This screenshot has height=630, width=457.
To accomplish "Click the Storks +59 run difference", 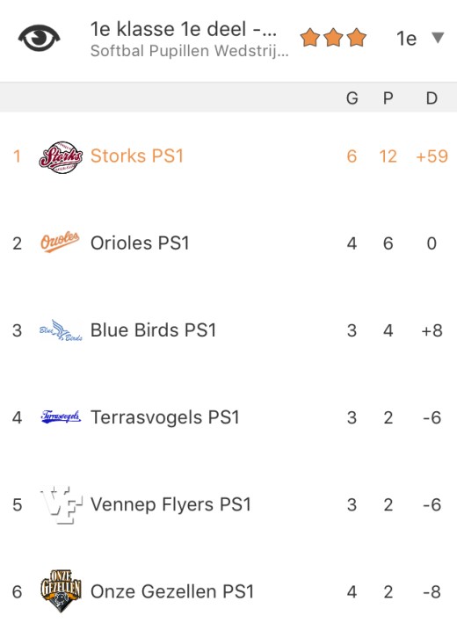I will (x=432, y=156).
